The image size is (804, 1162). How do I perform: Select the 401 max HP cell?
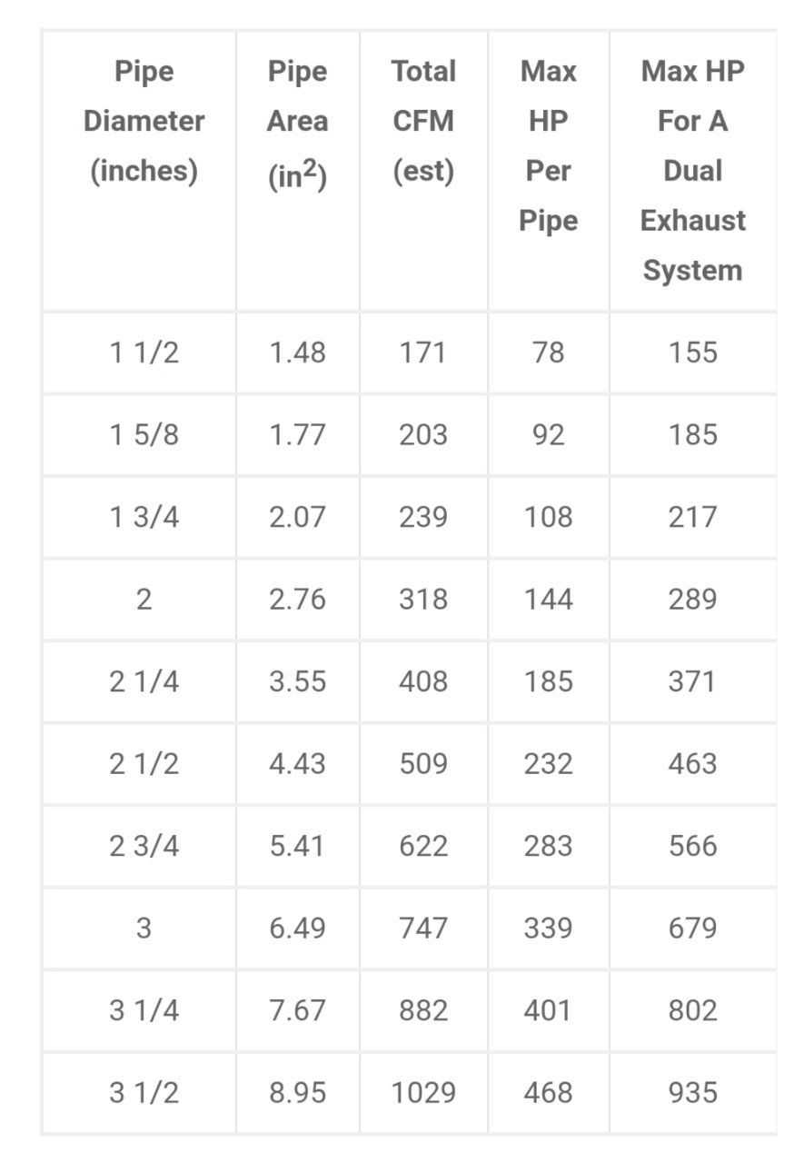click(549, 1010)
